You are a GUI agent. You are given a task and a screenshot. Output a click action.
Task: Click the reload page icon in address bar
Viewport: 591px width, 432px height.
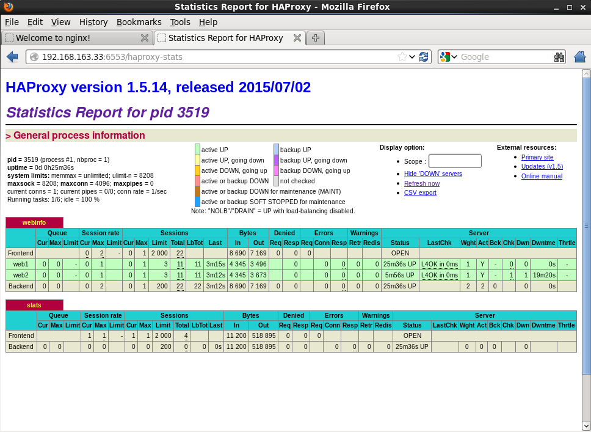[x=424, y=57]
